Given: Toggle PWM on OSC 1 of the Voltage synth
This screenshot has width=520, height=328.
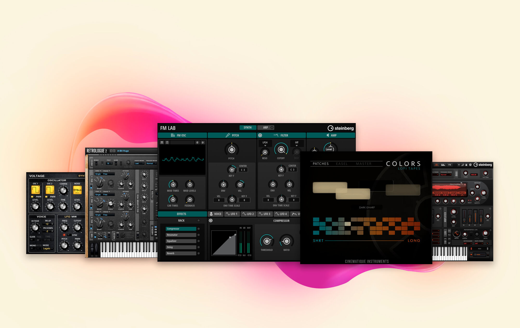Looking at the screenshot, I should coord(34,197).
